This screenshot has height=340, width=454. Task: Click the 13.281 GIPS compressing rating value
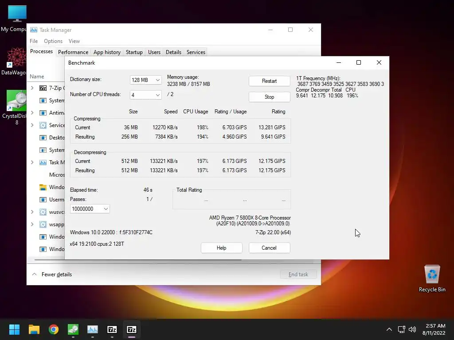click(272, 127)
